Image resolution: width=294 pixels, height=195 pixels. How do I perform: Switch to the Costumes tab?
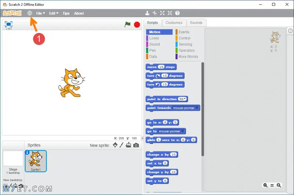[174, 23]
